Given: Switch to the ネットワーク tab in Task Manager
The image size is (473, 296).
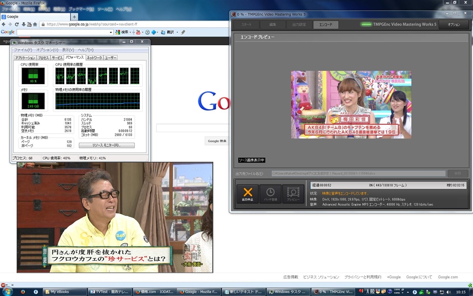Looking at the screenshot, I should (x=94, y=58).
